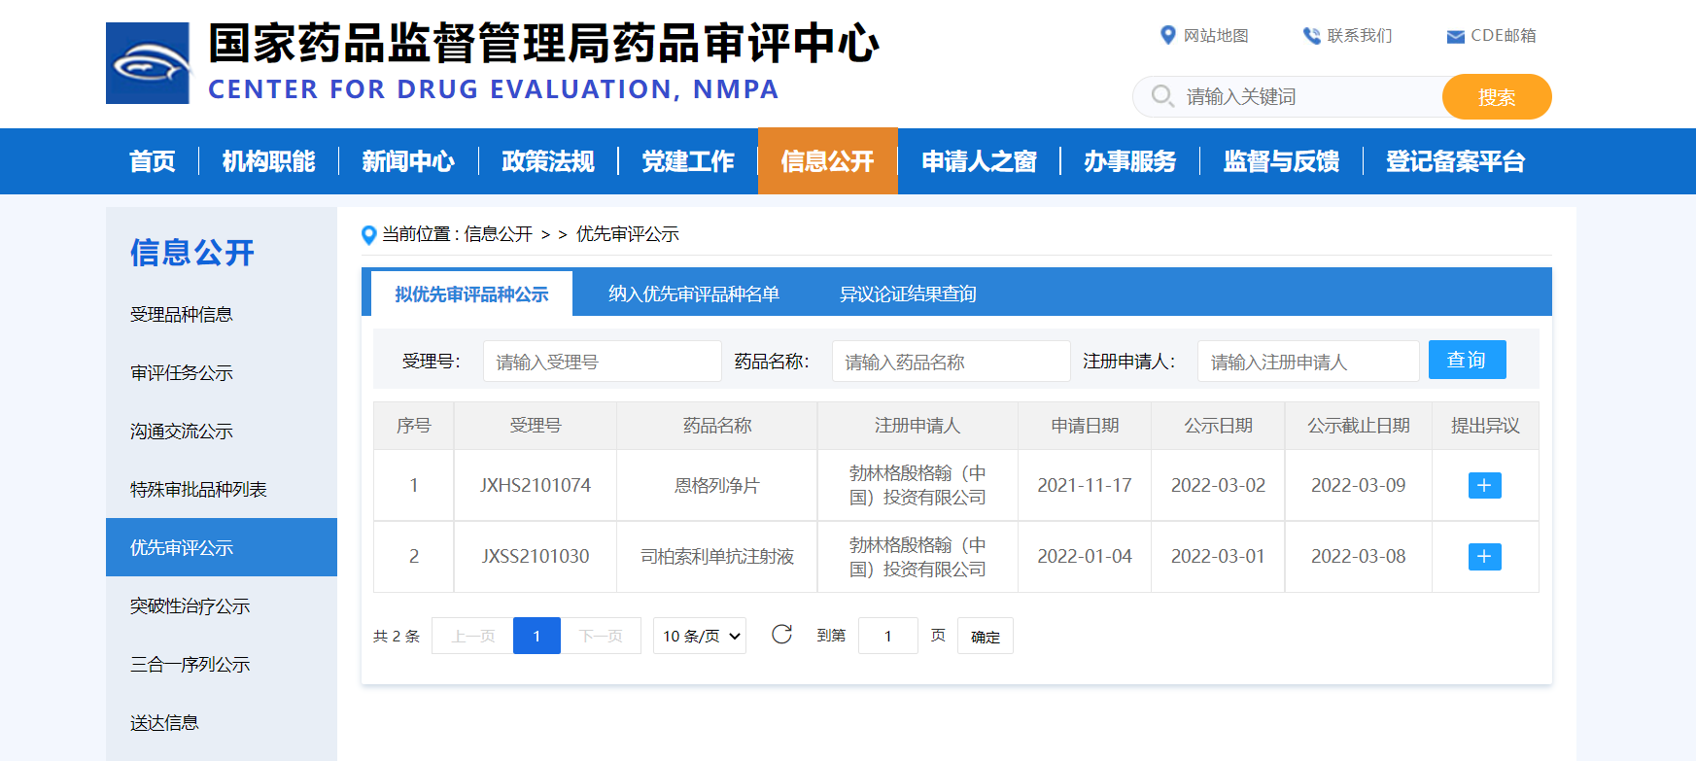
Task: Click the plus icon for JXSS2101030 row
Action: [1484, 557]
